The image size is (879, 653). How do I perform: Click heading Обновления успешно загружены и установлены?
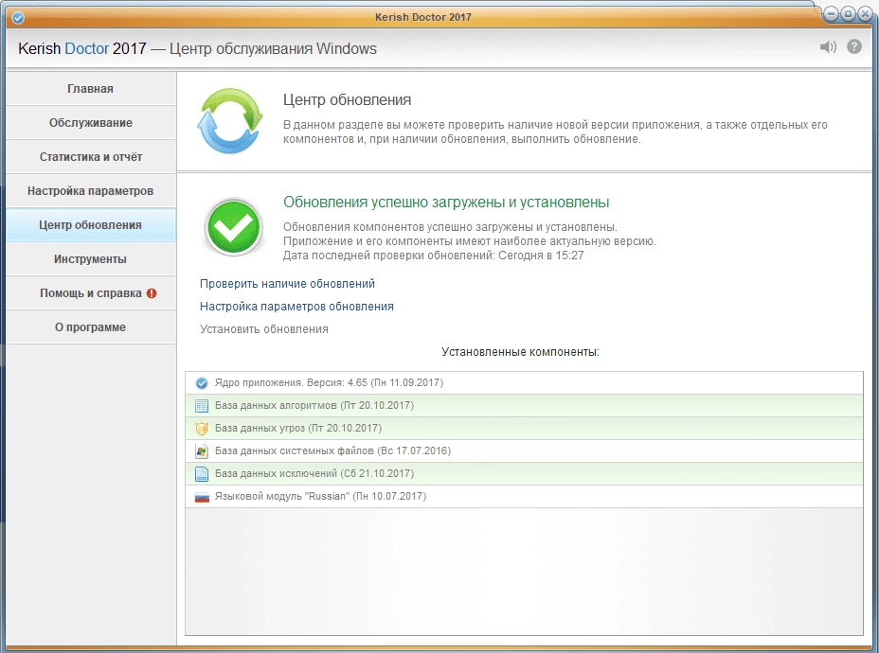tap(446, 203)
